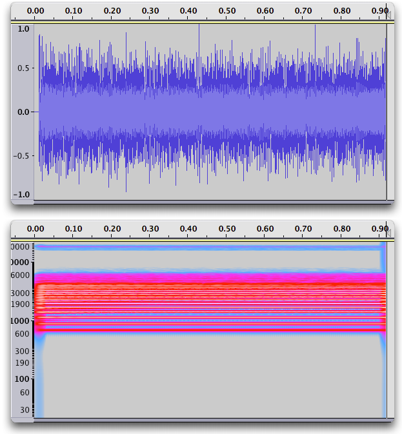Click the 0.70 mark on the spectrogram timeline ruler
402x434 pixels.
(x=304, y=228)
